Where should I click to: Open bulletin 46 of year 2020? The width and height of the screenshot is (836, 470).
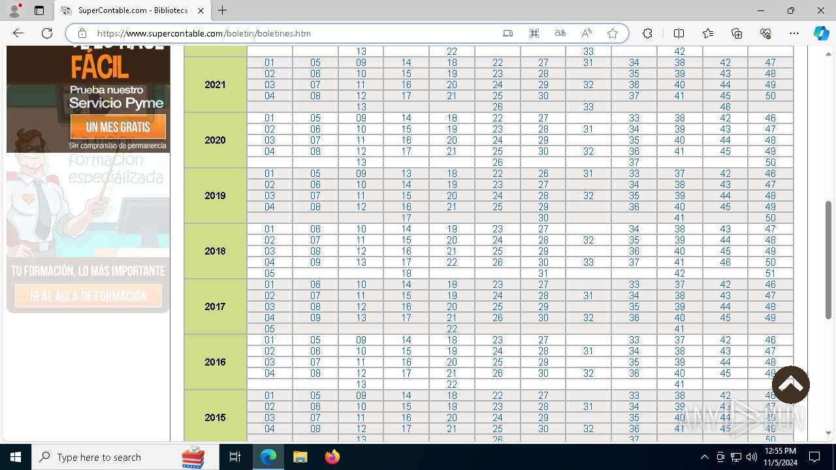(771, 118)
